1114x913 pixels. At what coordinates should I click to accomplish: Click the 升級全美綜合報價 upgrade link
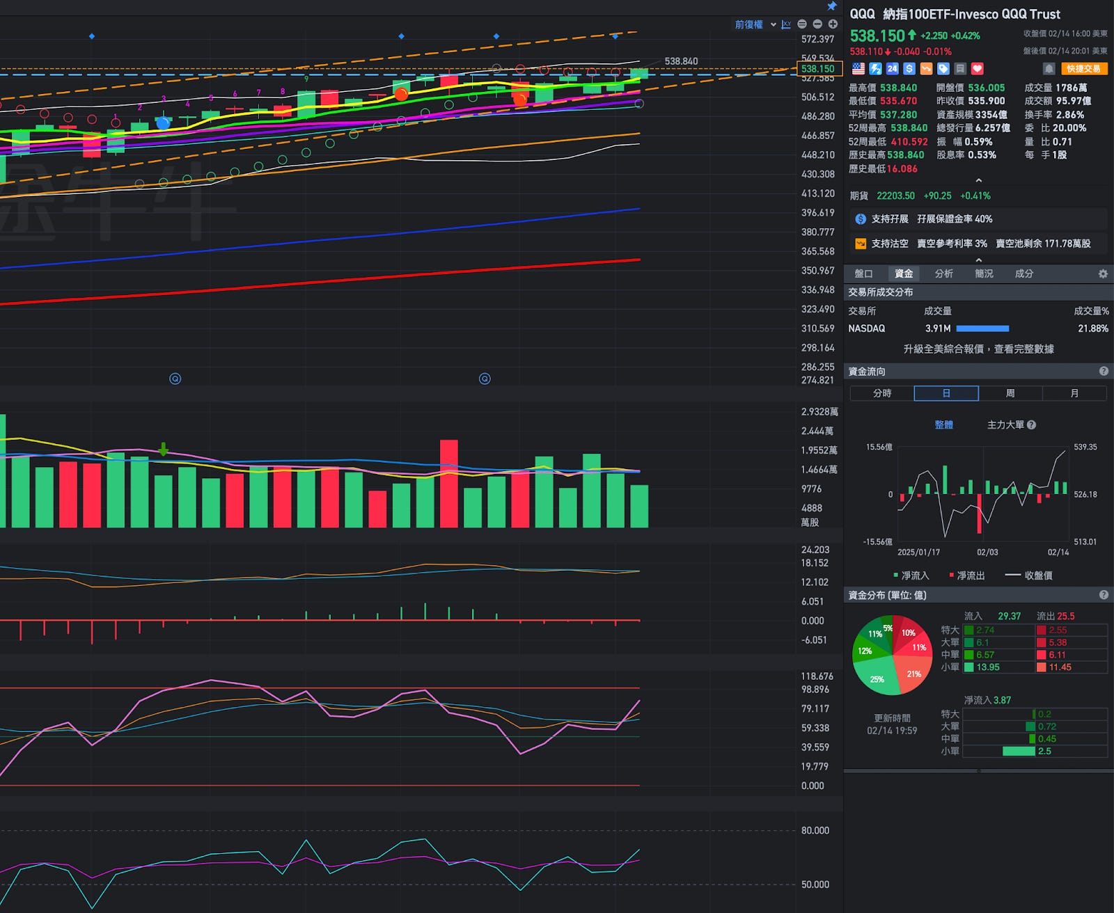[x=978, y=349]
